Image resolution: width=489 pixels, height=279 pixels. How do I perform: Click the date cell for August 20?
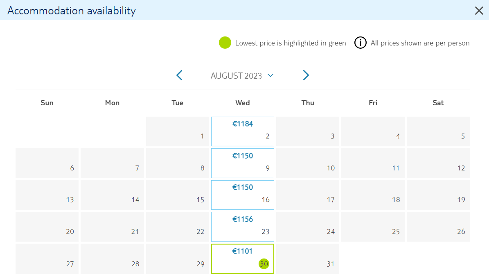point(47,227)
